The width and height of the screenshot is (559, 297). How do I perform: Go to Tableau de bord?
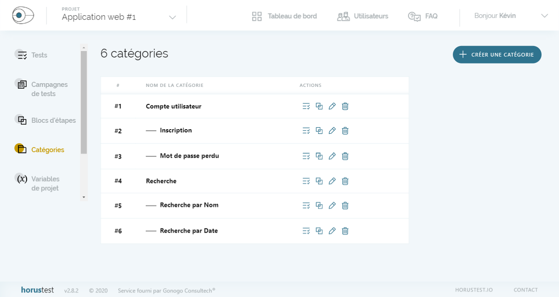coord(285,17)
